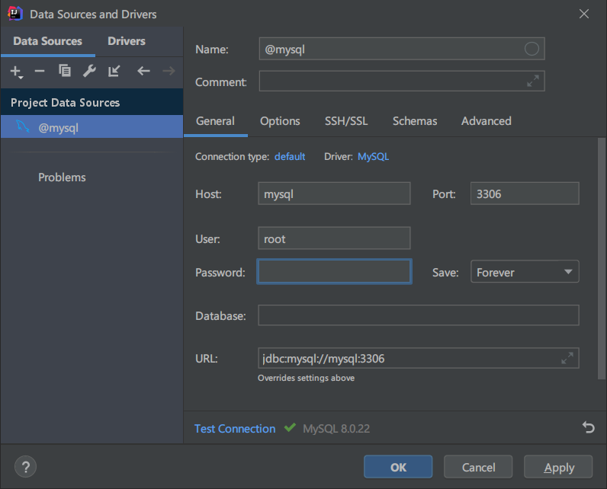Click the make global data source icon
Viewport: 607px width, 489px height.
click(114, 71)
